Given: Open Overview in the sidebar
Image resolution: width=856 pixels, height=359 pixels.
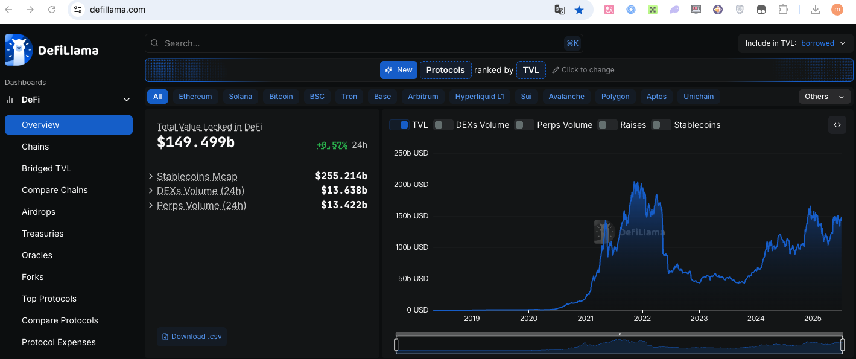Looking at the screenshot, I should tap(69, 125).
